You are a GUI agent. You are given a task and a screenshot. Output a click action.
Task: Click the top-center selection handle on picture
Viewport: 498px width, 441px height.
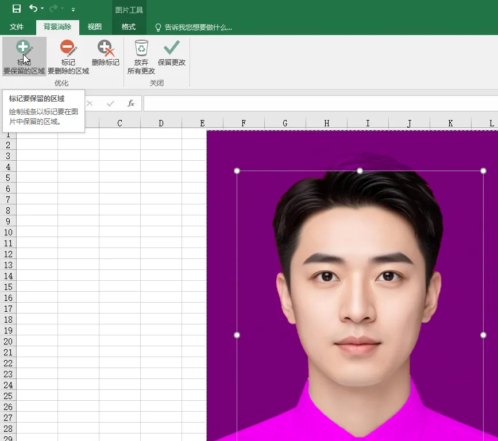pyautogui.click(x=360, y=171)
